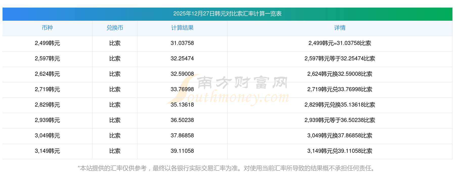455x176 pixels.
Task: Click 比索 in the 3,149韩元 row
Action: point(115,151)
